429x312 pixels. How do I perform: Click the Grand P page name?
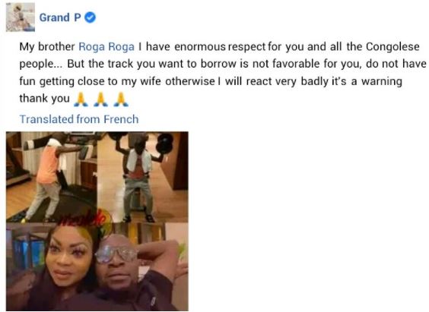tap(60, 17)
